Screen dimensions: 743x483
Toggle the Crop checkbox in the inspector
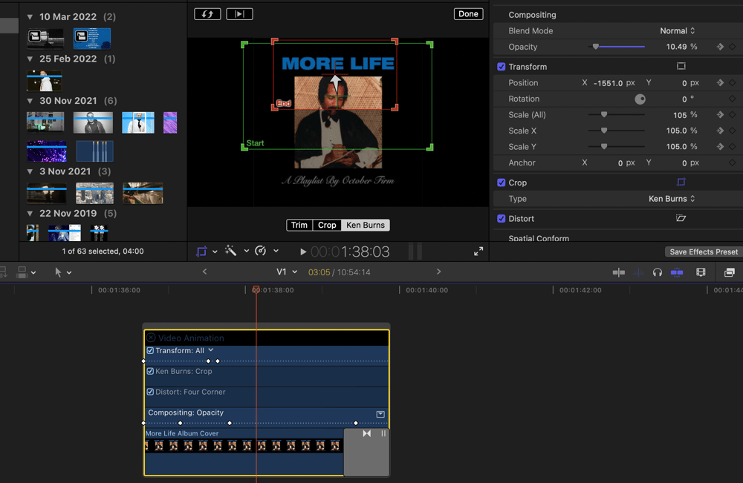(501, 183)
